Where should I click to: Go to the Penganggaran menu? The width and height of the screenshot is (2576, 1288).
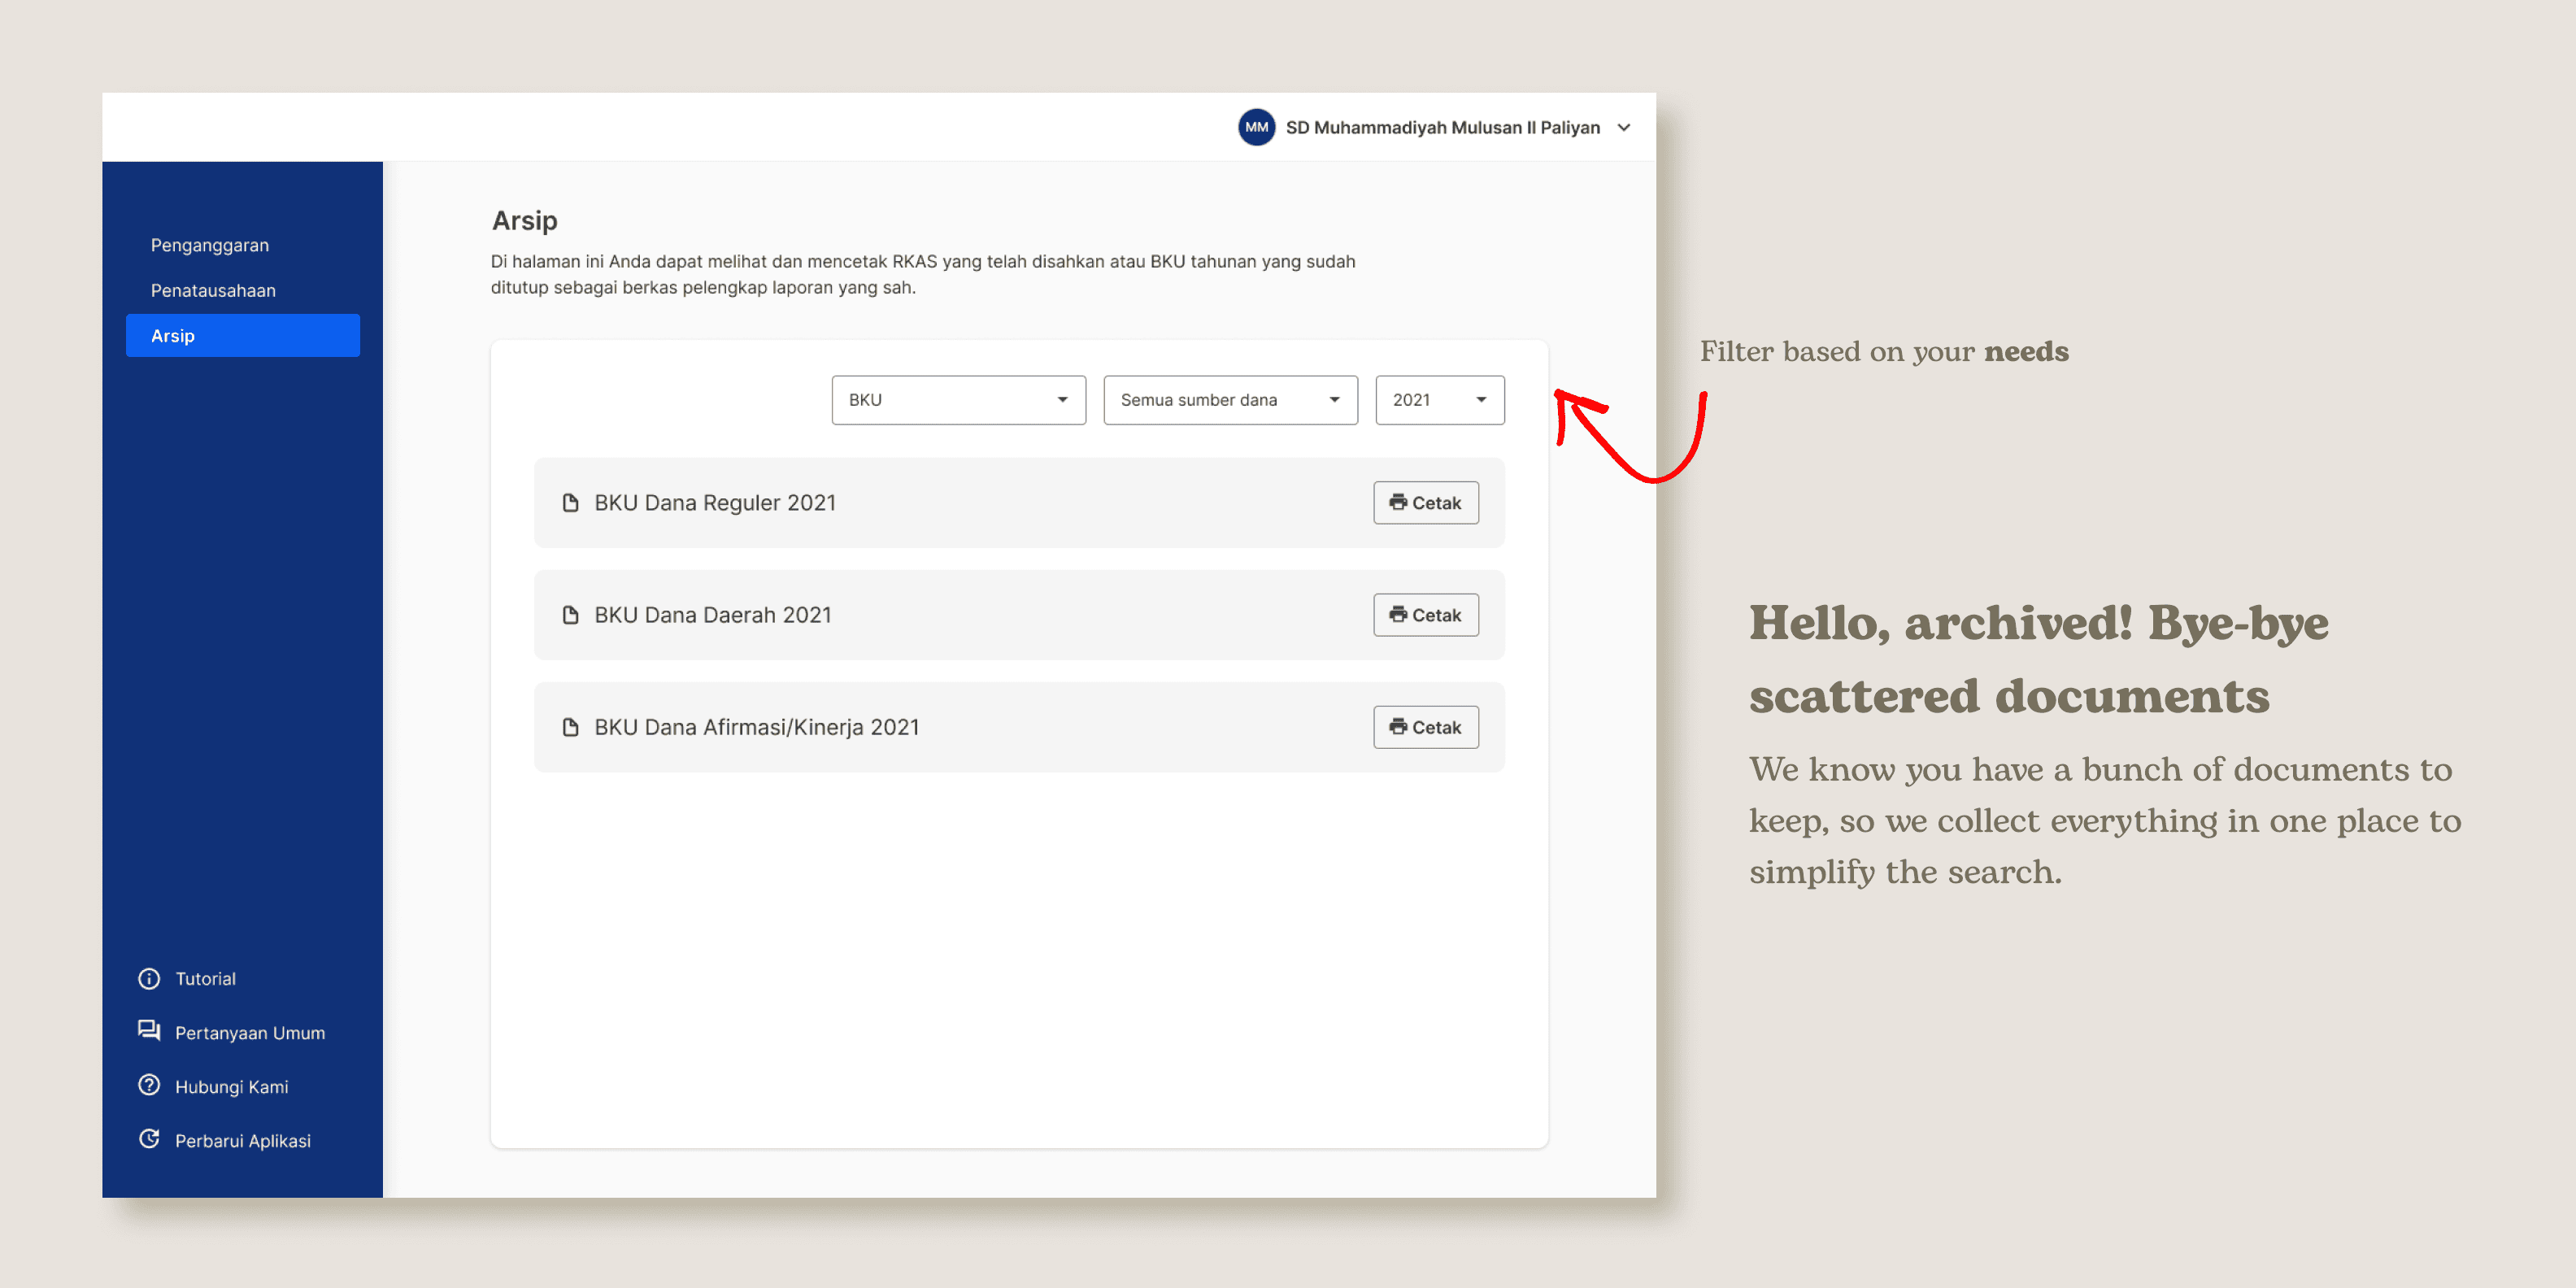click(x=210, y=245)
